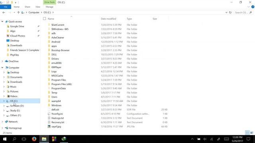The height and width of the screenshot is (143, 255).
Task: Sort by Size column header
Action: 155,19
